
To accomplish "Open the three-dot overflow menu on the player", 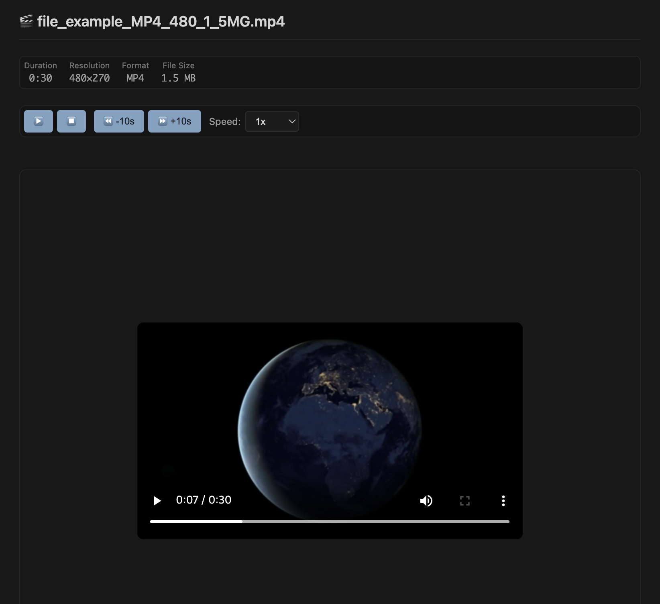I will [503, 500].
